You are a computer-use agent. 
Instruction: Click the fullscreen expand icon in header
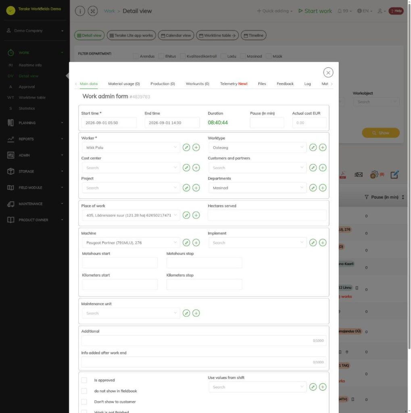tap(93, 11)
